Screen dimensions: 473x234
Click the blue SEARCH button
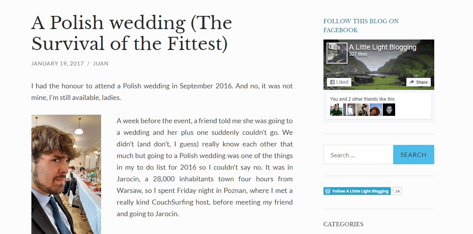coord(413,155)
